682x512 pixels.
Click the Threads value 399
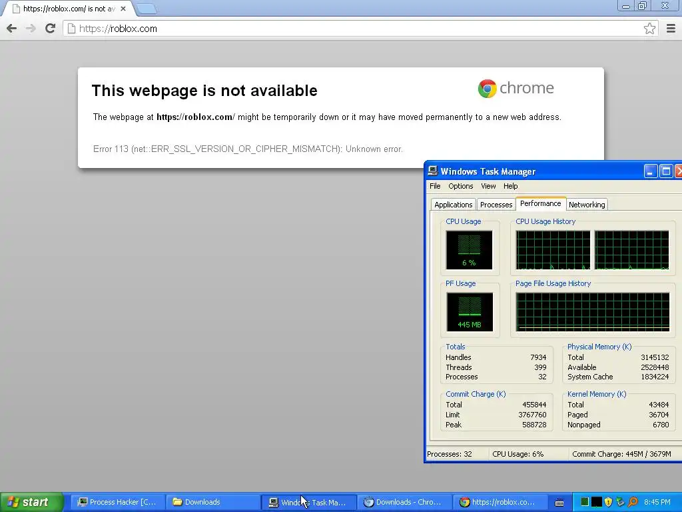(x=540, y=367)
